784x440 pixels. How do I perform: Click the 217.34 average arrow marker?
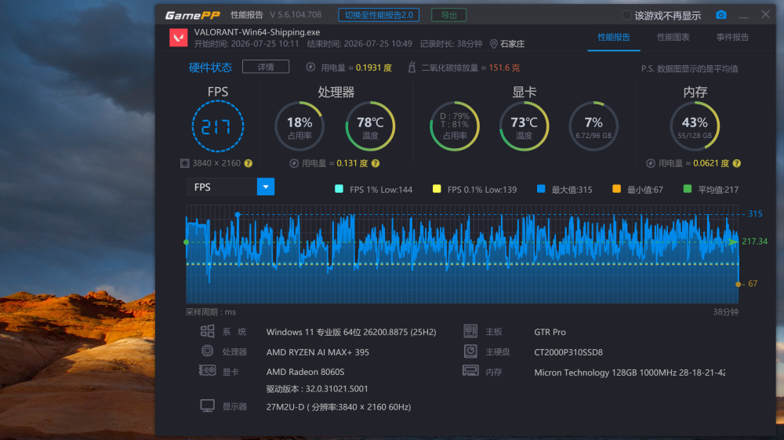tap(733, 242)
